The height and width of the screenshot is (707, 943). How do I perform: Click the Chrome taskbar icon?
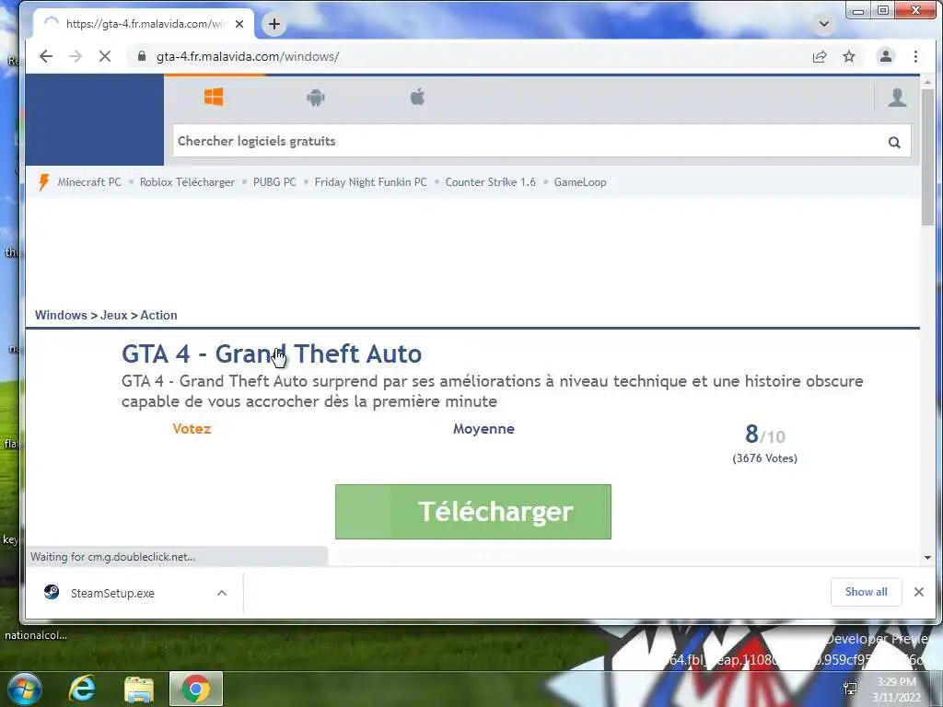pyautogui.click(x=196, y=689)
